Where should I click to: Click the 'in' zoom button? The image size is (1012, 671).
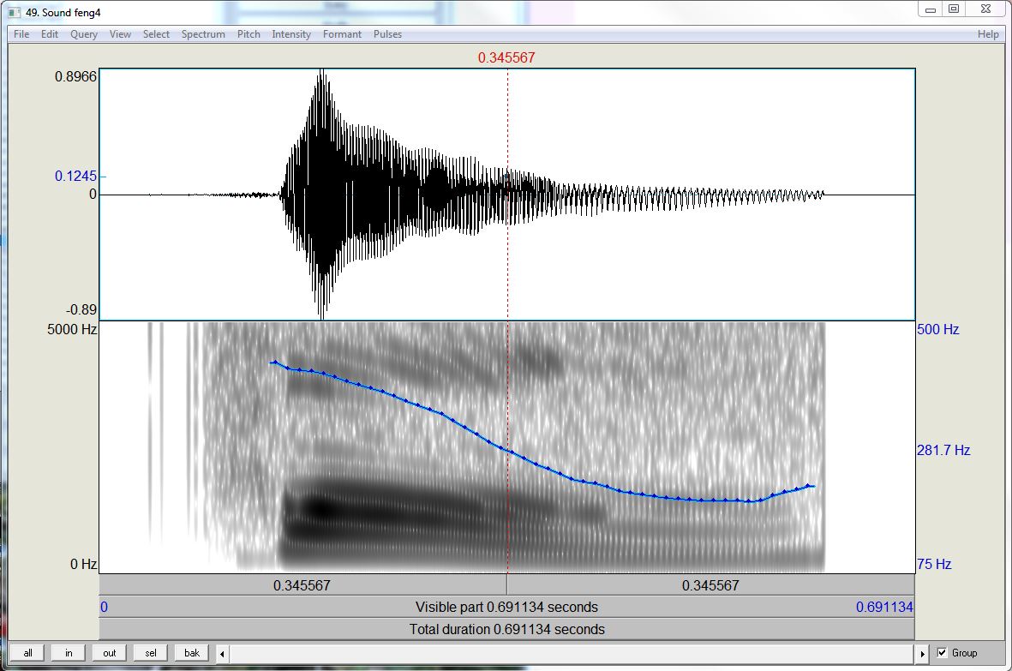(69, 653)
